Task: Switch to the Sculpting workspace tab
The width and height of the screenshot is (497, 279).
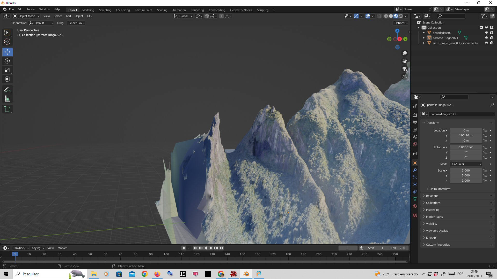Action: tap(105, 10)
